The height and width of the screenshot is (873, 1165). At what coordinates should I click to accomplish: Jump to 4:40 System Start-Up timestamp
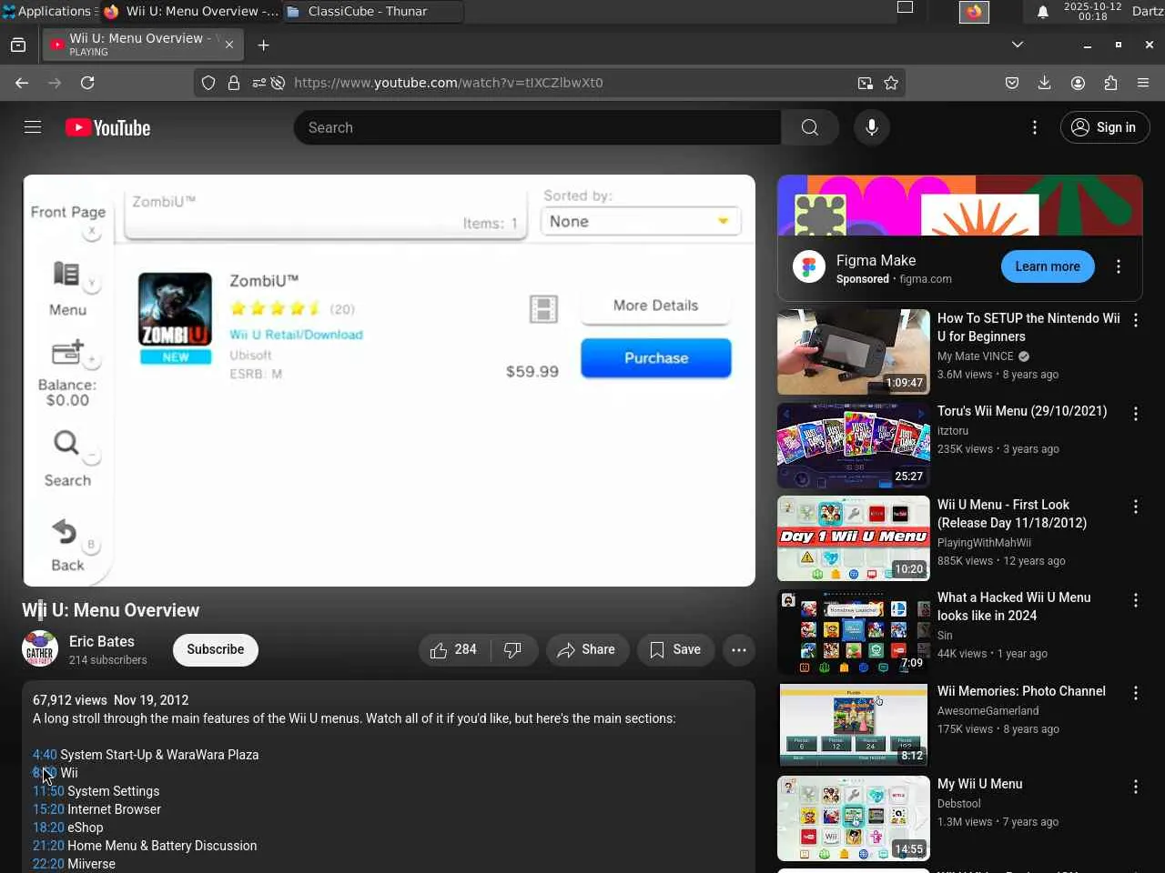tap(45, 755)
